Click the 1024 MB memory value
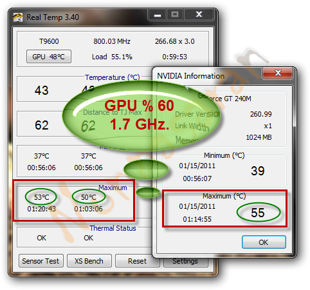The image size is (310, 290). [259, 137]
